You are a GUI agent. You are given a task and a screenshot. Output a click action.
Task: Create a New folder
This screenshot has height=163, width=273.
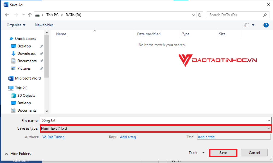point(44,25)
